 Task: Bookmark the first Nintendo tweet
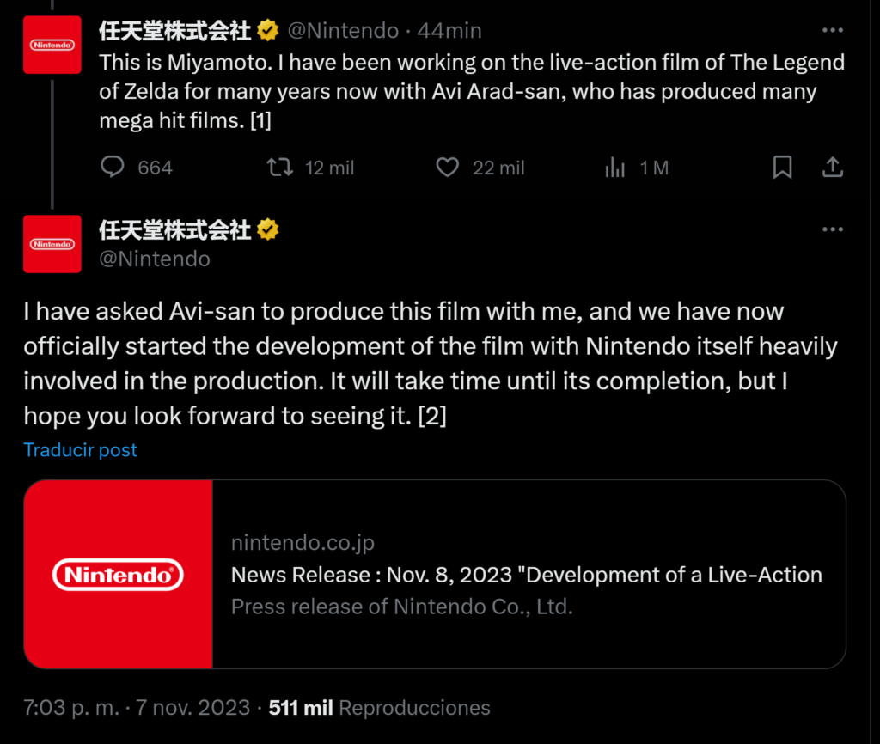(x=782, y=168)
